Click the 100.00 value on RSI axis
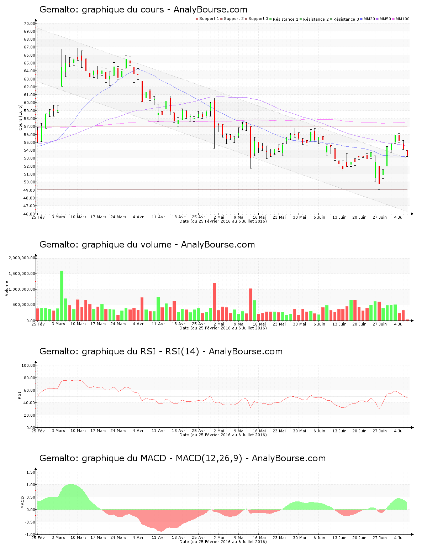Viewport: 427px width, 552px height. 28,365
